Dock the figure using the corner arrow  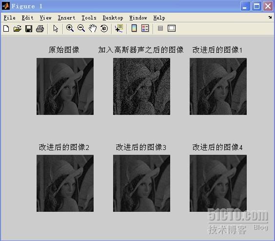coord(270,17)
